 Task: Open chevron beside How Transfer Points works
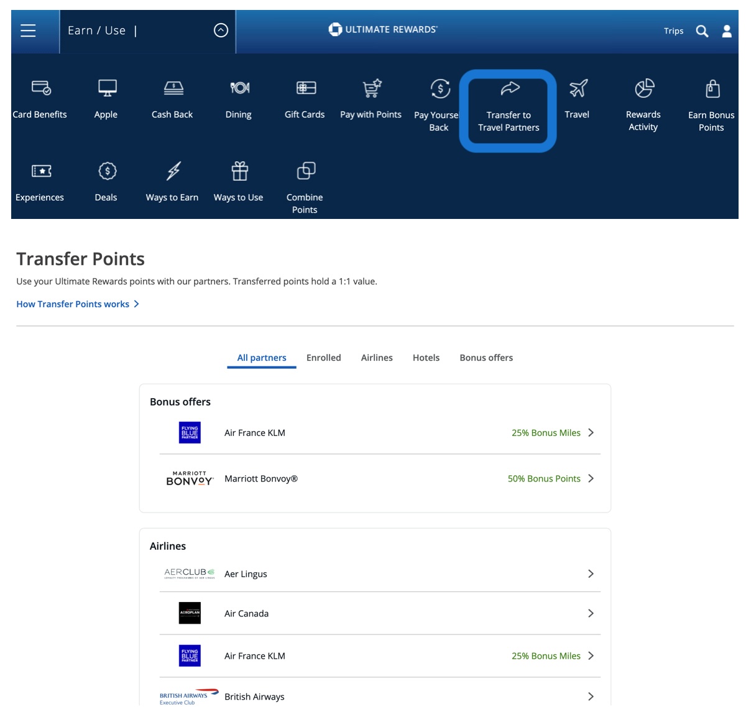pyautogui.click(x=137, y=304)
